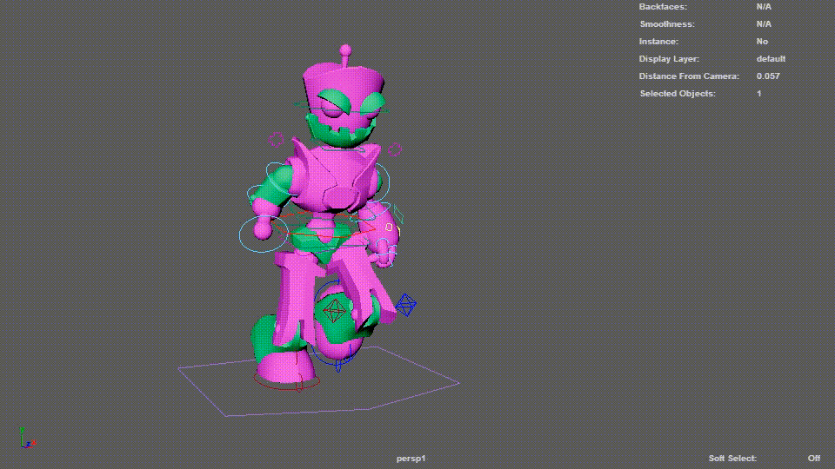Click the Soft Select label

(x=732, y=459)
